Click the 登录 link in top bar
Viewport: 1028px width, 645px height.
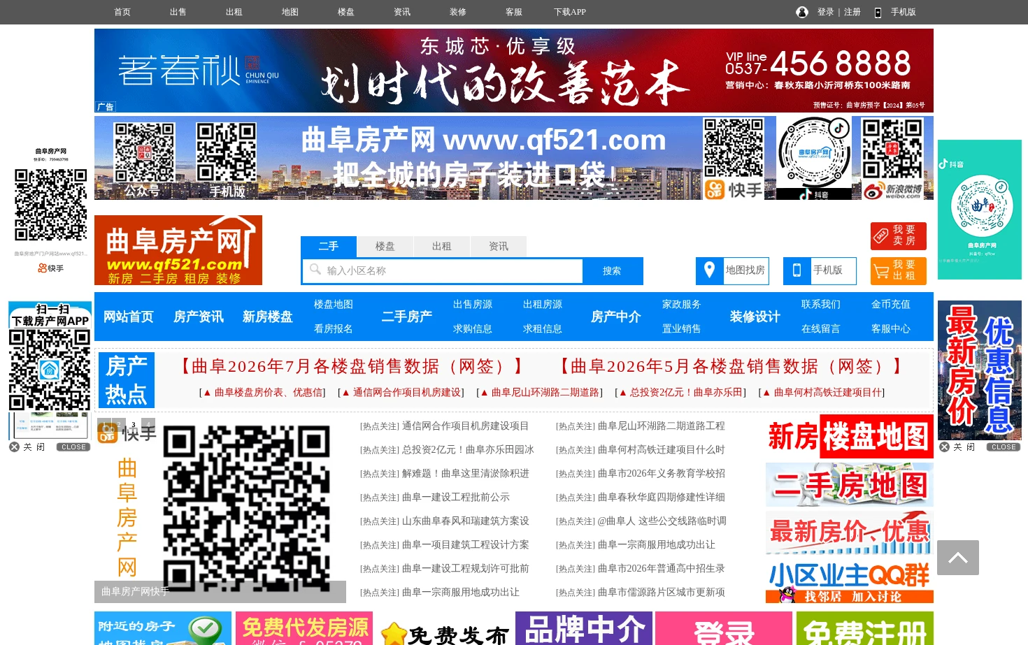(826, 12)
